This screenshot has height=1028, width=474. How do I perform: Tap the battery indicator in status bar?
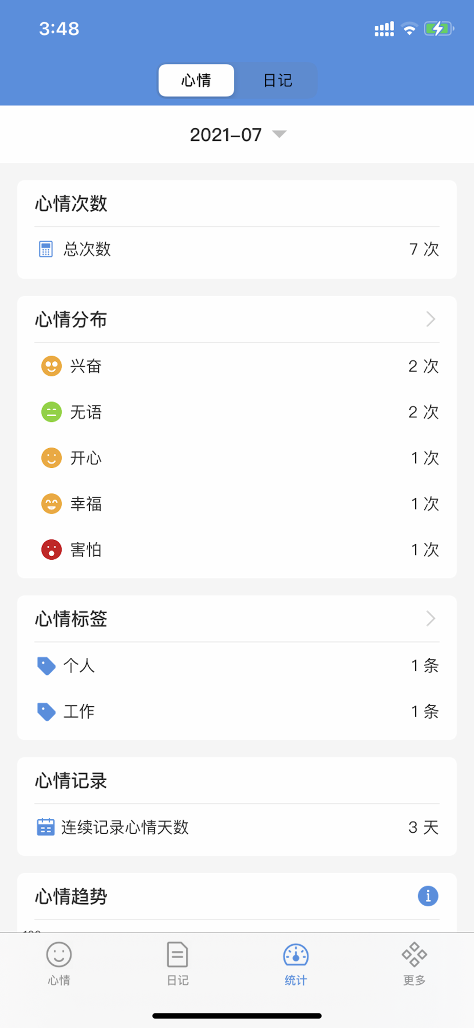click(x=439, y=29)
